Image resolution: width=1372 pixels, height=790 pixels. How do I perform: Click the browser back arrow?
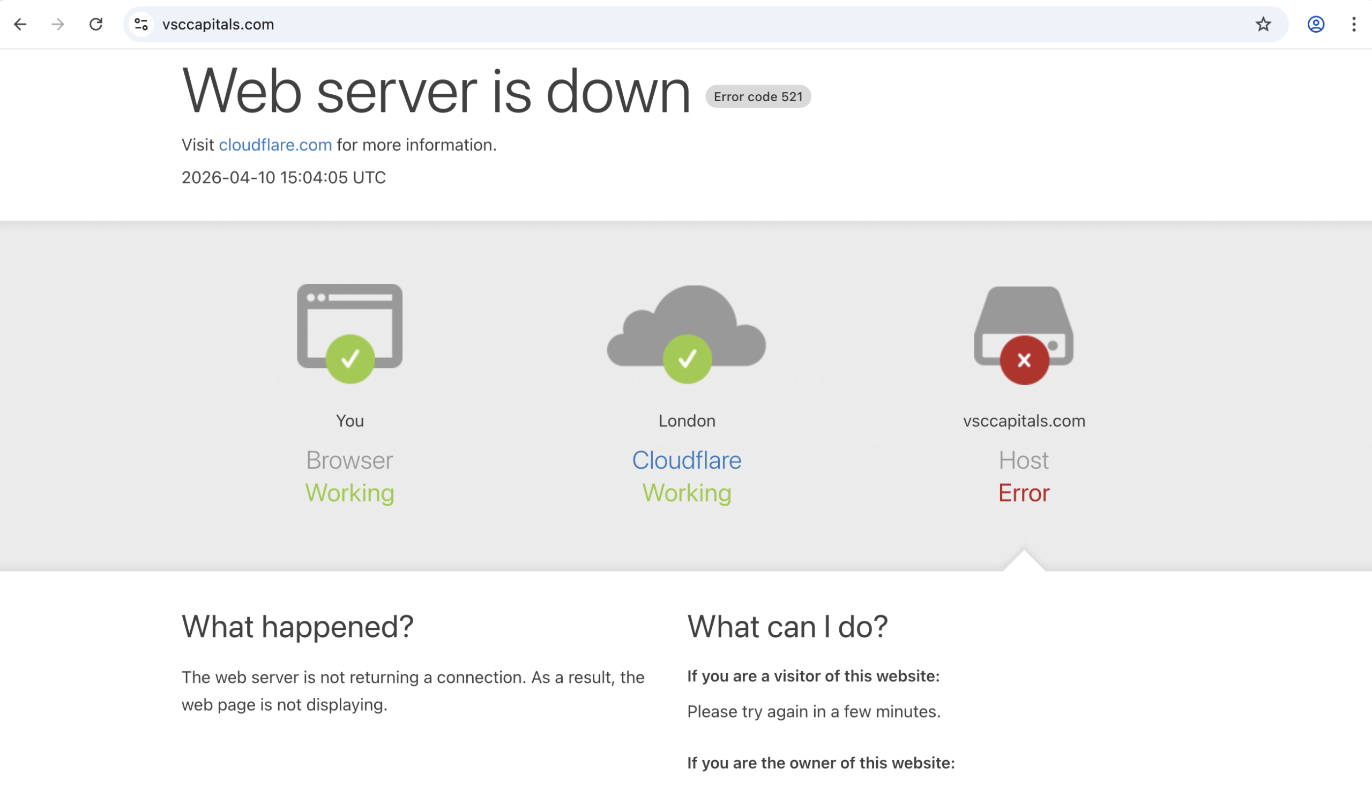point(20,25)
